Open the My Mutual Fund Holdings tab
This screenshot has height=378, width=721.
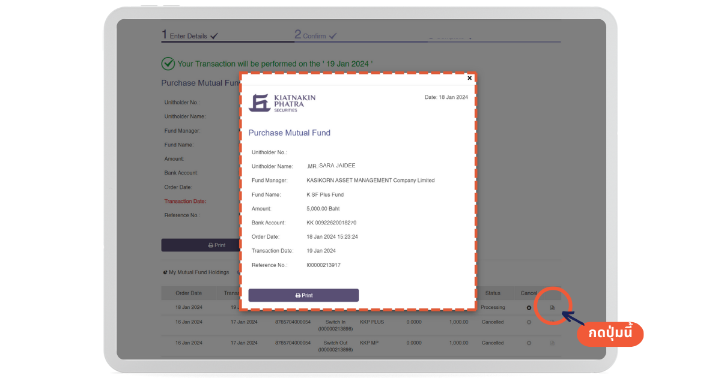pyautogui.click(x=196, y=272)
